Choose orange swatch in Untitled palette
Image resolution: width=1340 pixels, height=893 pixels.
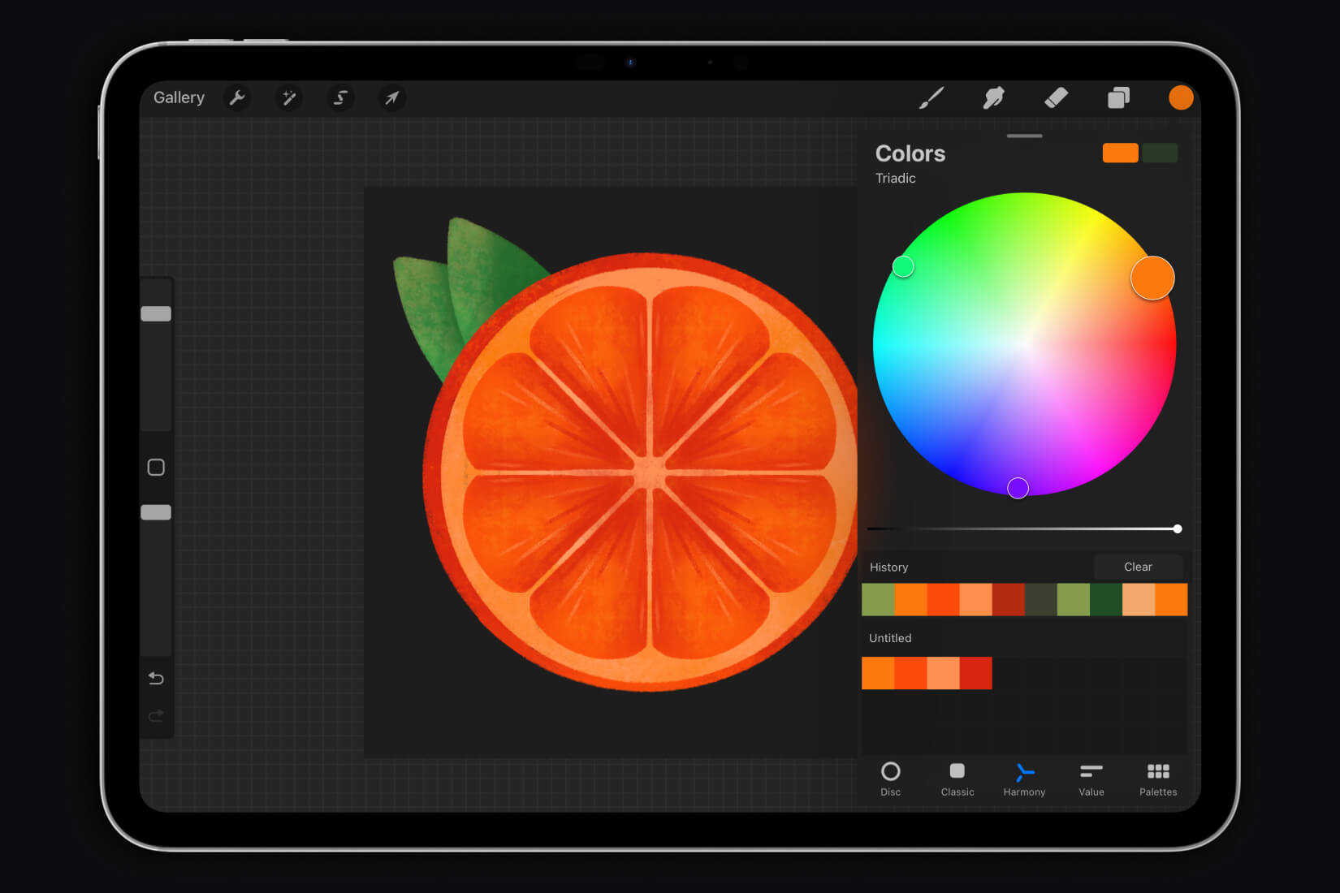point(878,673)
